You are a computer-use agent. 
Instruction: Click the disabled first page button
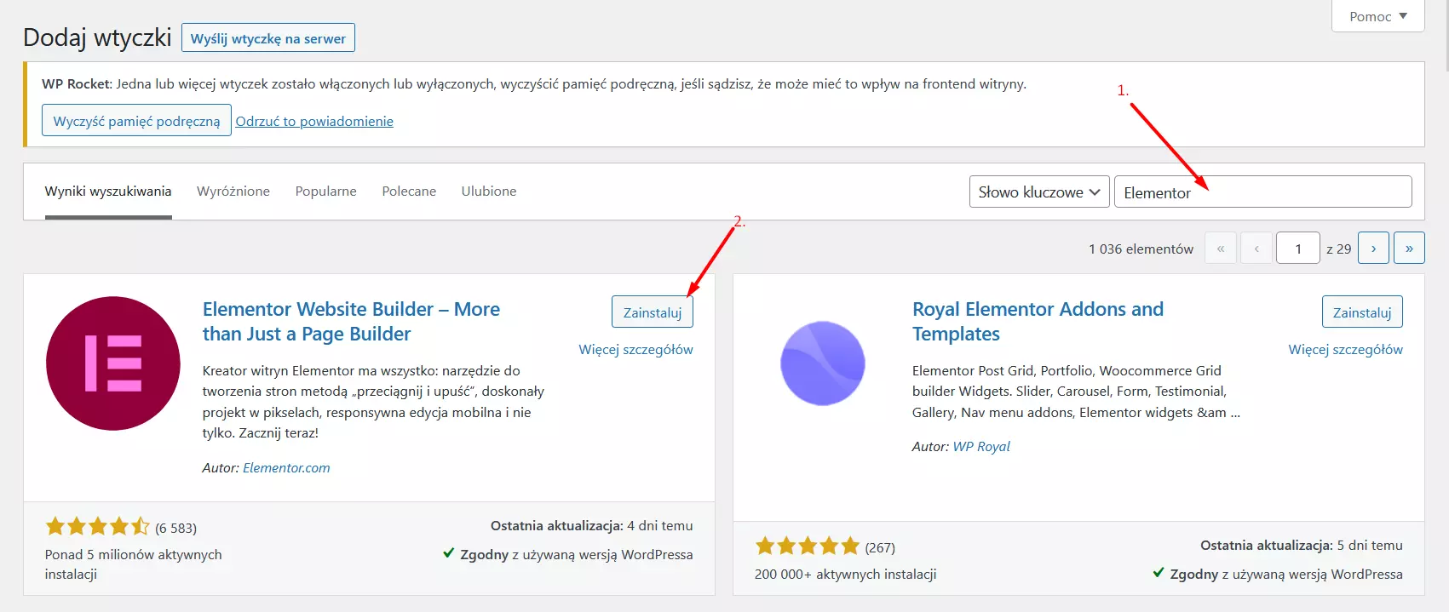pyautogui.click(x=1221, y=249)
